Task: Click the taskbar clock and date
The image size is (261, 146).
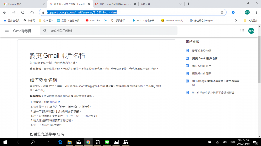Action: pyautogui.click(x=243, y=142)
